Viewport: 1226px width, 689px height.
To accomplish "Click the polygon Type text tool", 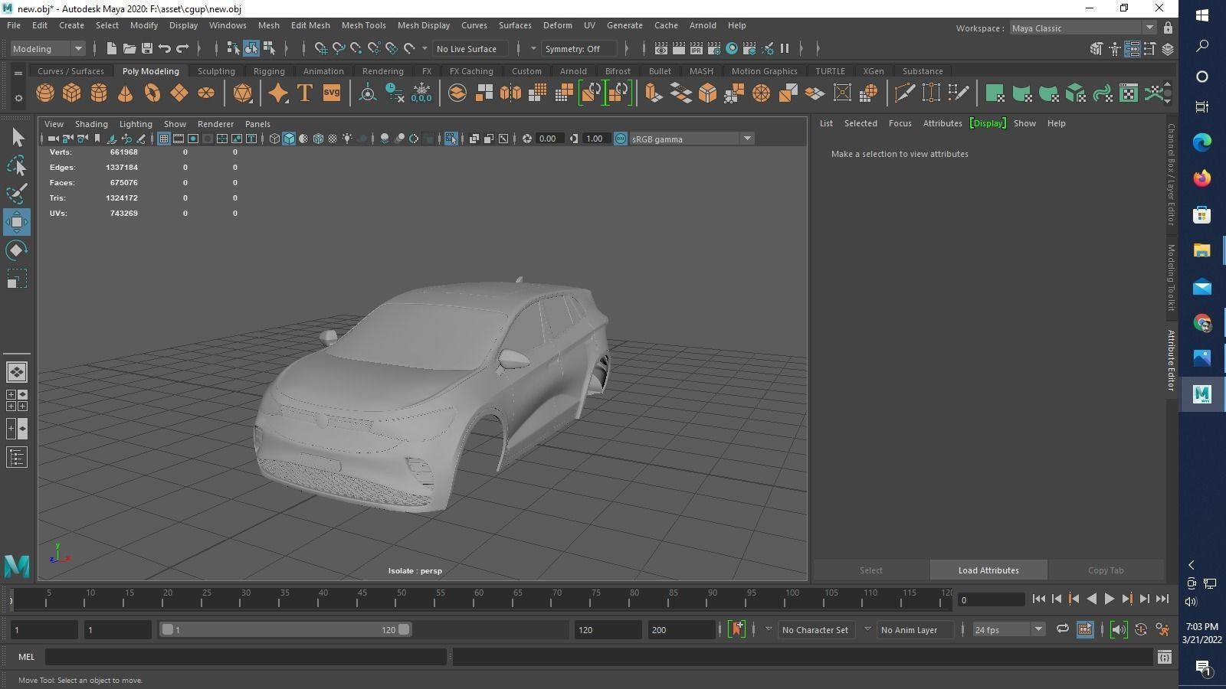I will tap(304, 93).
